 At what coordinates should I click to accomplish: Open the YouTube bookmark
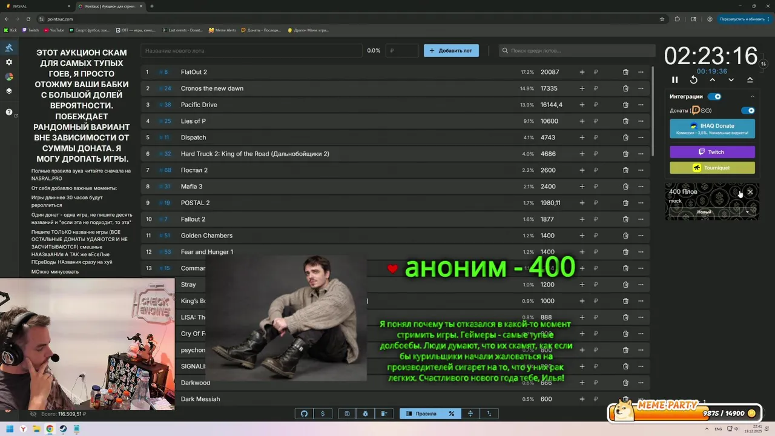click(x=54, y=30)
